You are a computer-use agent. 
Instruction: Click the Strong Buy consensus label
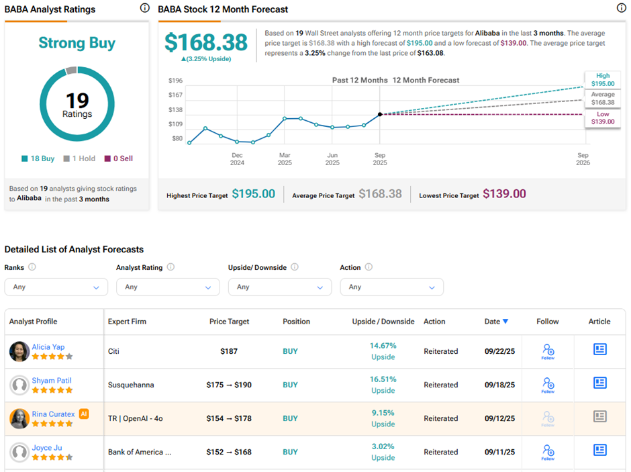(x=77, y=43)
